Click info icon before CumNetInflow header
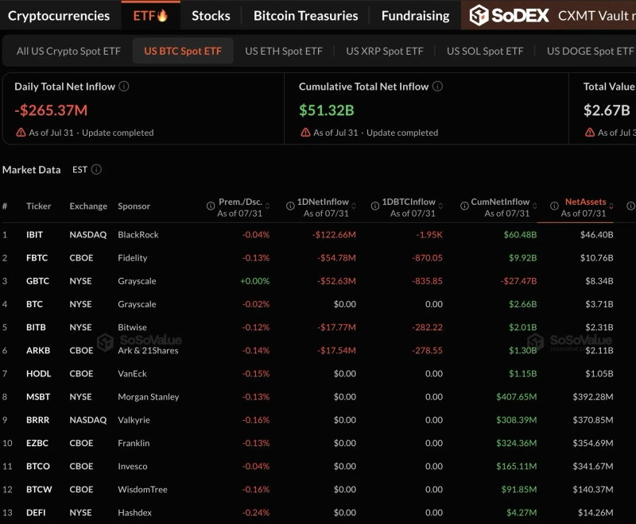 click(464, 206)
